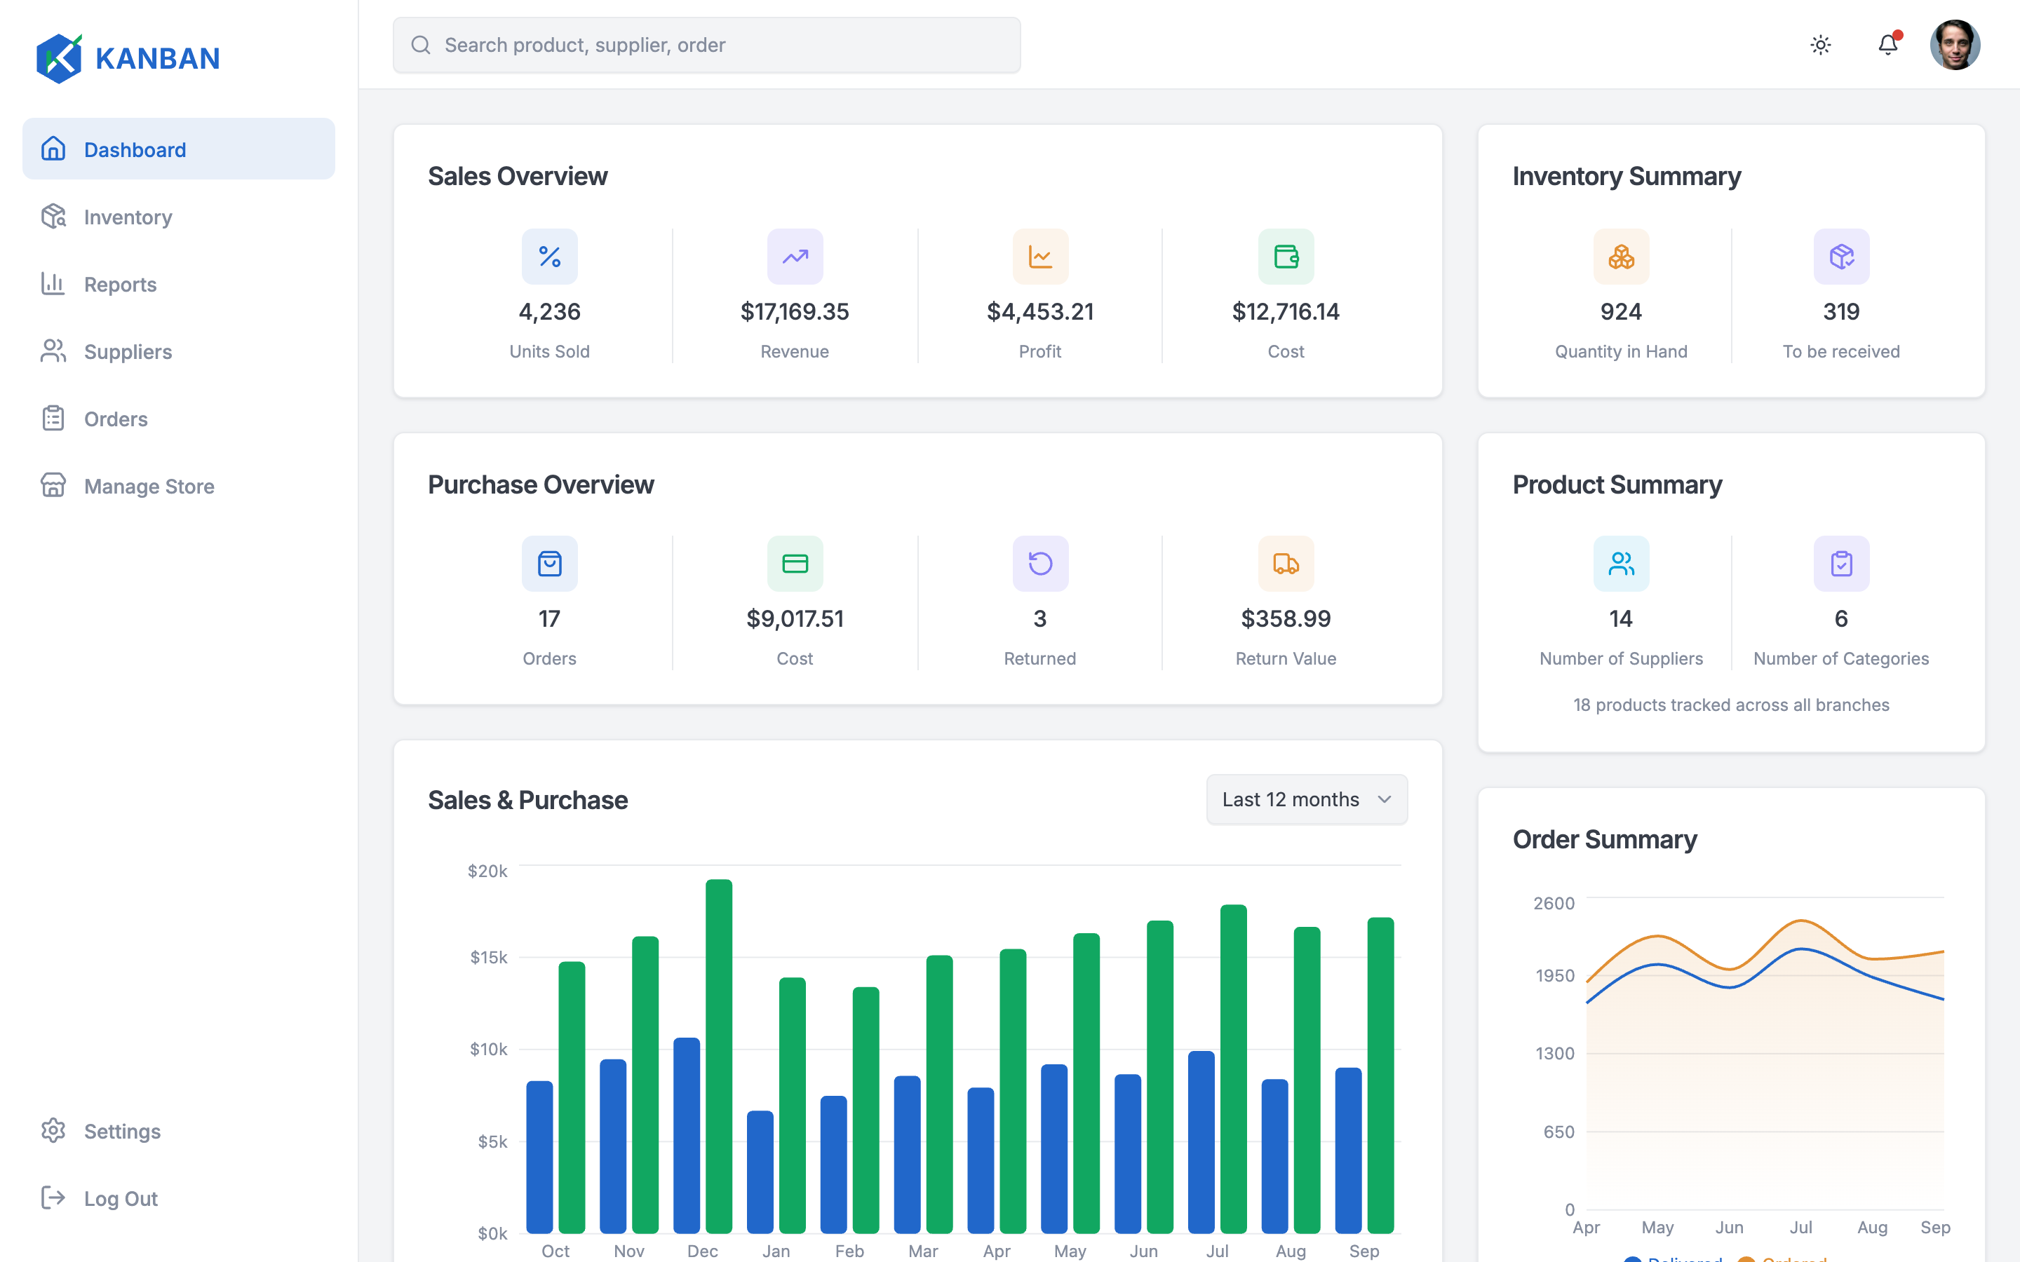Image resolution: width=2020 pixels, height=1262 pixels.
Task: Click the Reports bar chart icon
Action: [x=53, y=284]
